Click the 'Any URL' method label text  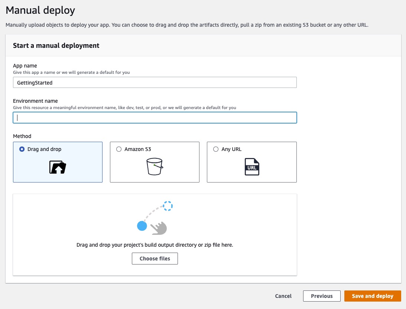click(231, 149)
